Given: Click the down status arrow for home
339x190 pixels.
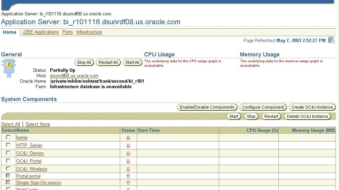Looking at the screenshot, I should click(128, 138).
